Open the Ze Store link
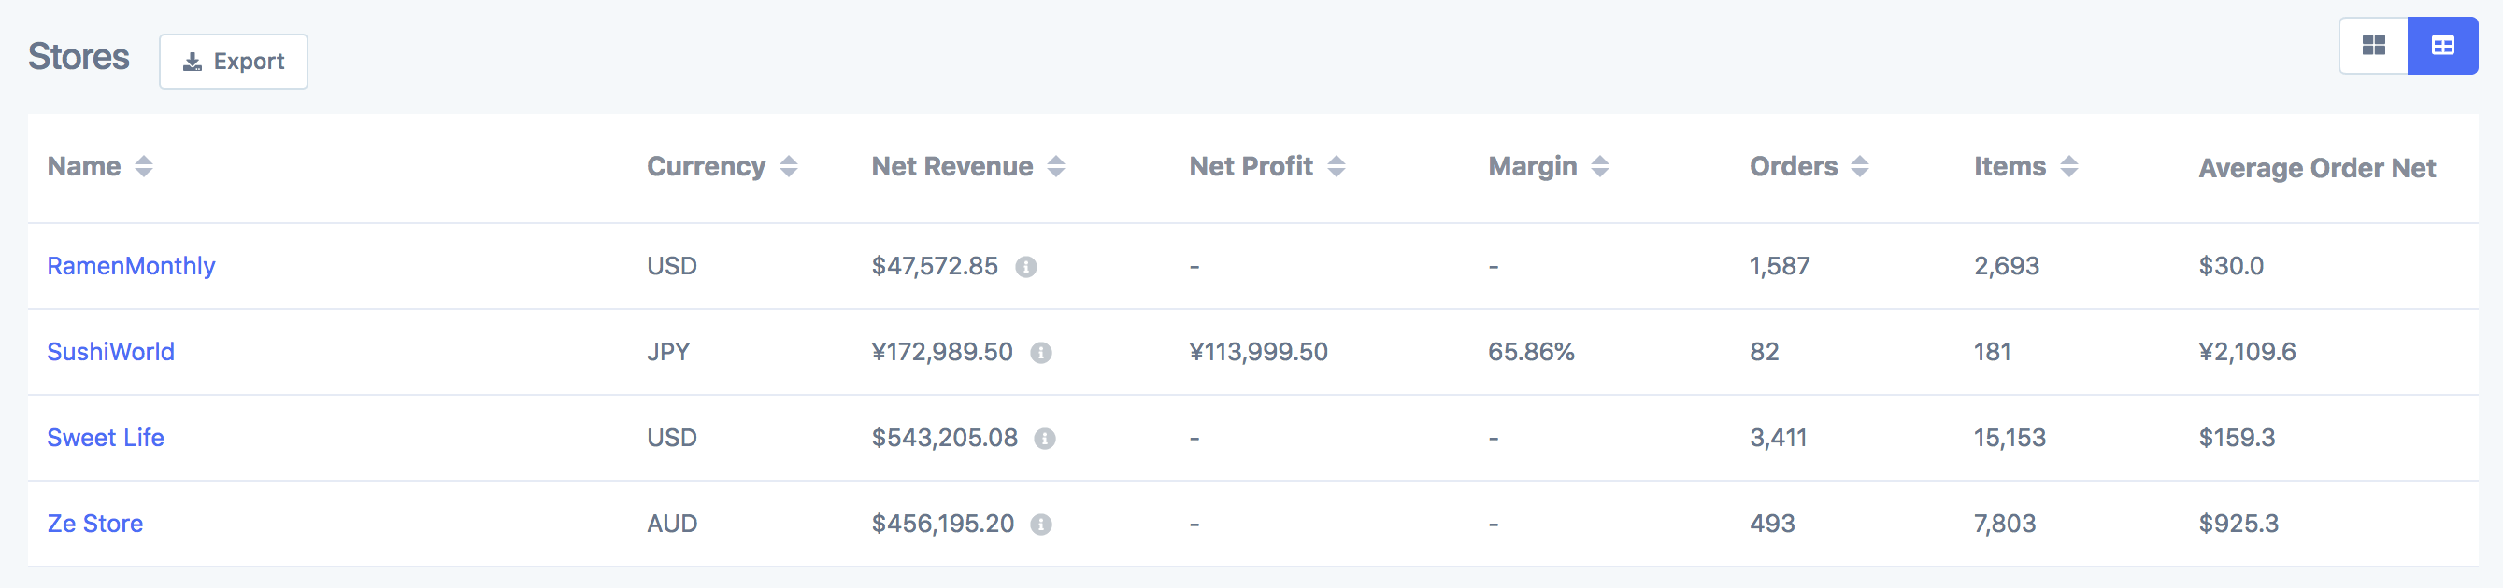2503x588 pixels. [95, 524]
